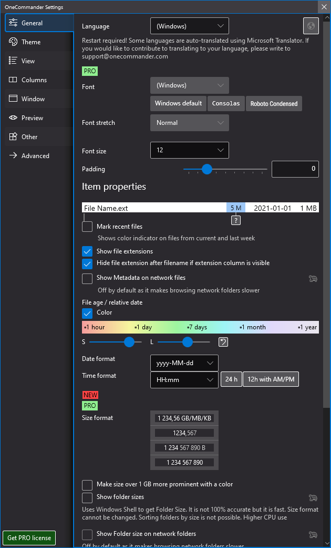Click the Padding slider handle
Screen dimensions: 331x548
click(207, 169)
